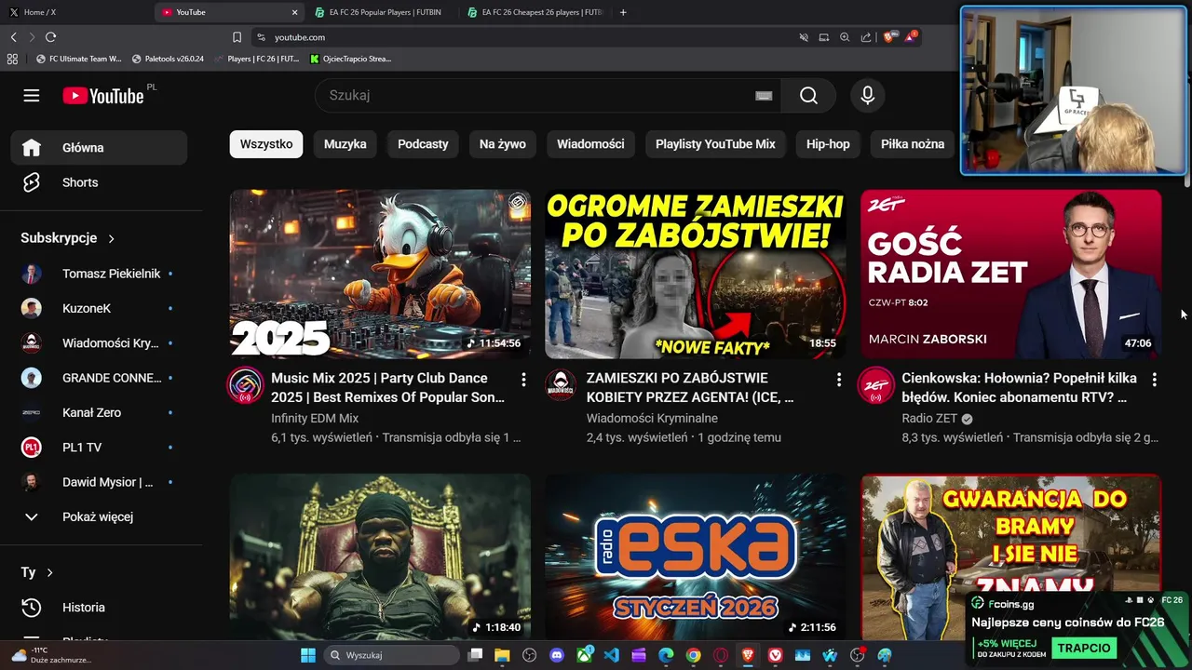The height and width of the screenshot is (670, 1192).
Task: Play the radio ESKA STYCZEŃ 2026 thumbnail
Action: pos(696,556)
